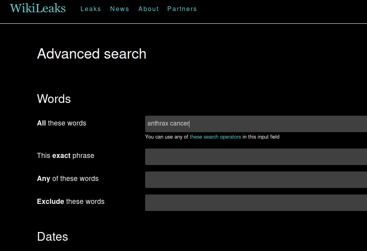The height and width of the screenshot is (251, 367).
Task: Select the This exact phrase input
Action: (x=256, y=157)
